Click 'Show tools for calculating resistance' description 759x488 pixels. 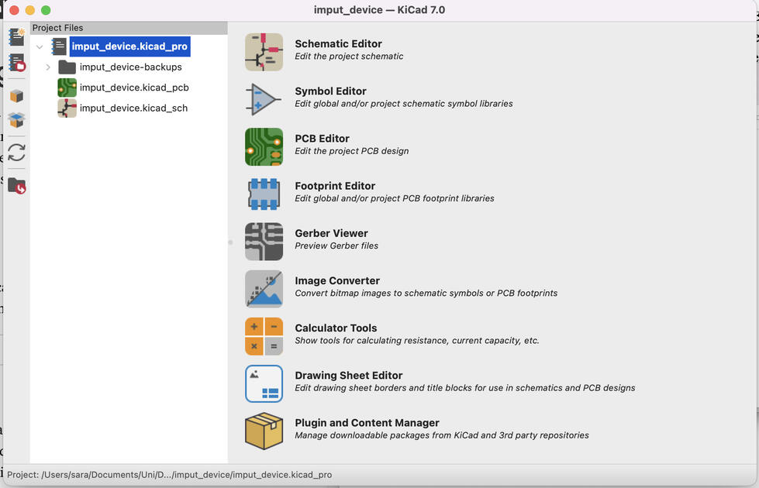(x=417, y=341)
